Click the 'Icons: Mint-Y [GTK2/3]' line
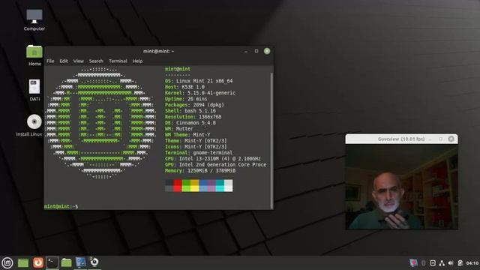Image resolution: width=480 pixels, height=270 pixels. click(196, 147)
